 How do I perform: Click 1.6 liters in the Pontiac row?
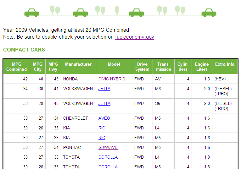tap(207, 147)
